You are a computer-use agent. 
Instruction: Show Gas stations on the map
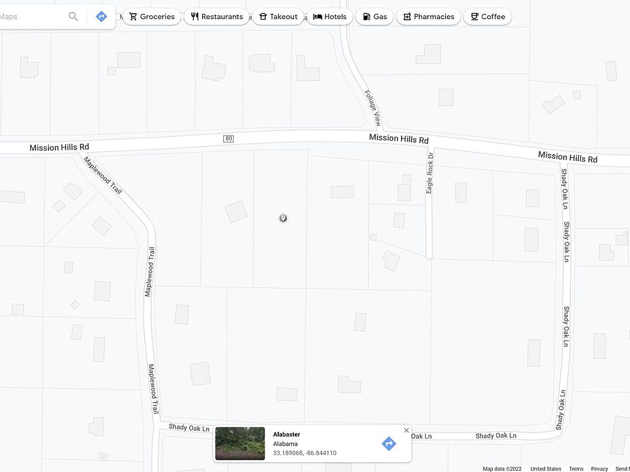point(375,16)
